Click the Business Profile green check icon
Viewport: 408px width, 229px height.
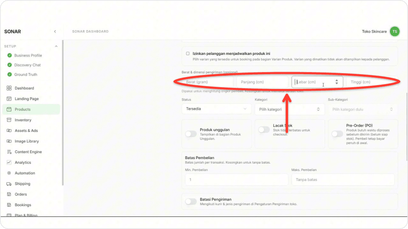click(9, 55)
